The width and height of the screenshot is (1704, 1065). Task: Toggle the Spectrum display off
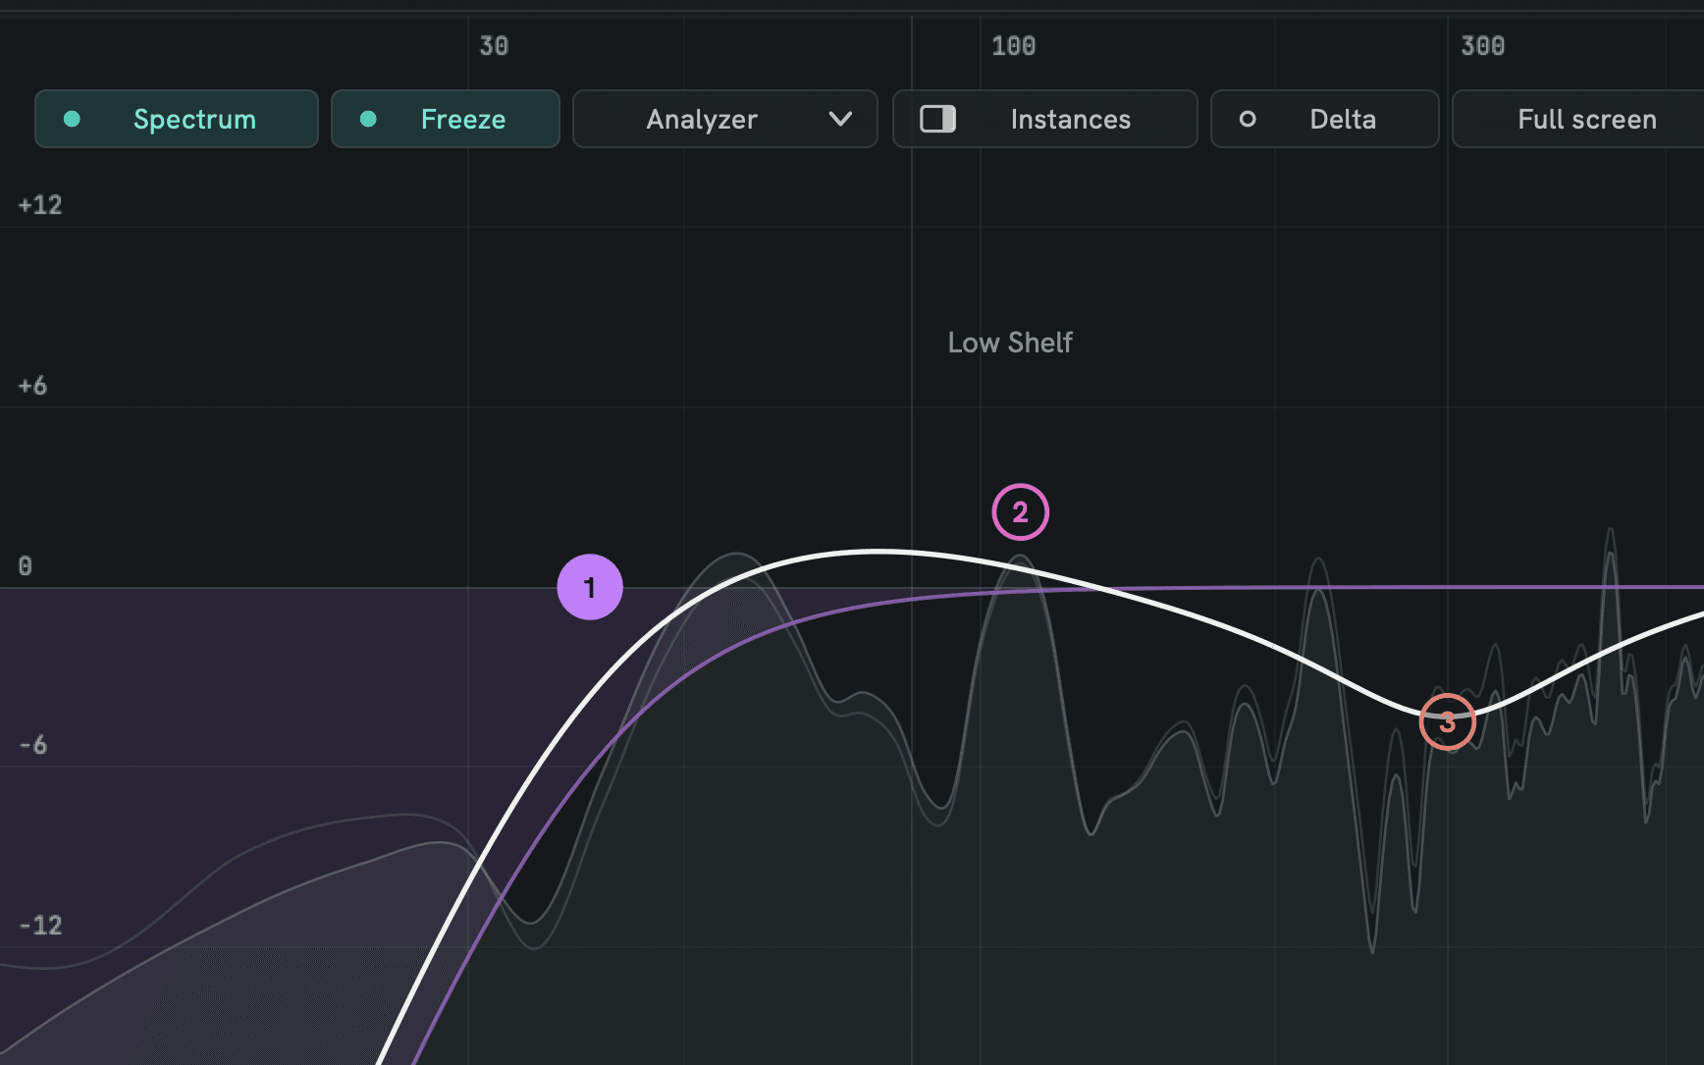(x=177, y=119)
